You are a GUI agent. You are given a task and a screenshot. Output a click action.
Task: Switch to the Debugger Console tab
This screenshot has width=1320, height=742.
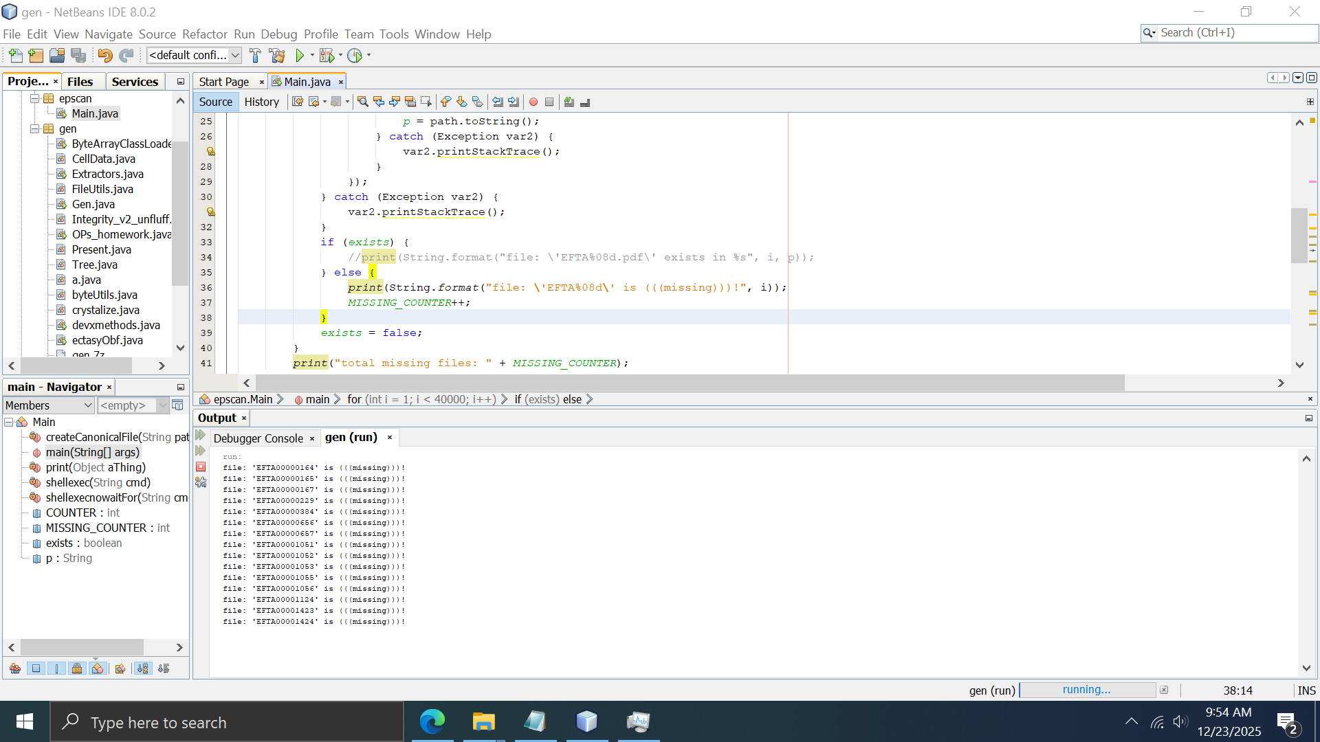point(258,438)
